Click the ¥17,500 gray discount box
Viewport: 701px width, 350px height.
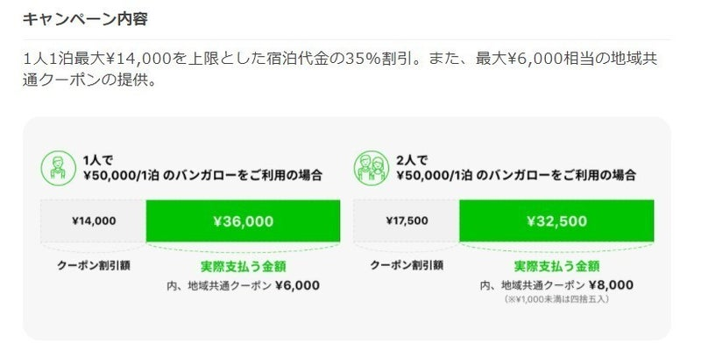point(406,220)
